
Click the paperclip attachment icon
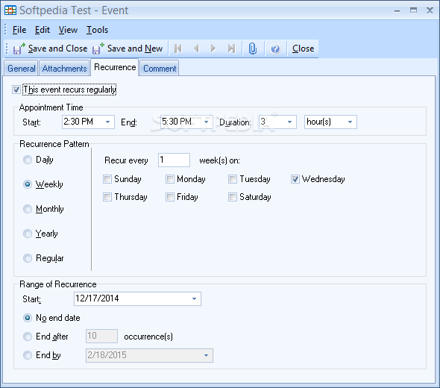coord(253,48)
